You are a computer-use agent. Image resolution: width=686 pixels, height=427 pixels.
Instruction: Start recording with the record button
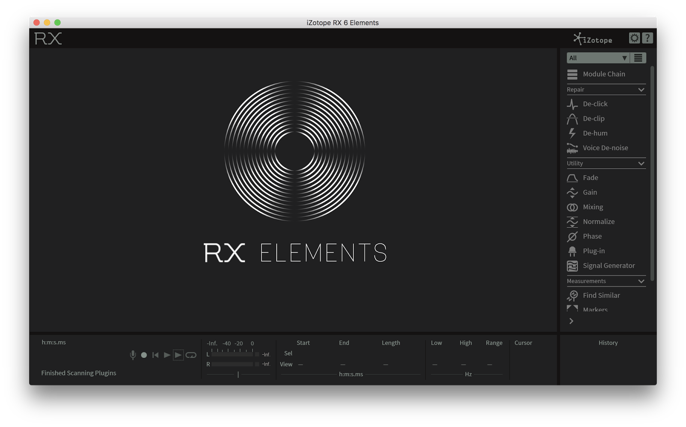click(x=144, y=355)
